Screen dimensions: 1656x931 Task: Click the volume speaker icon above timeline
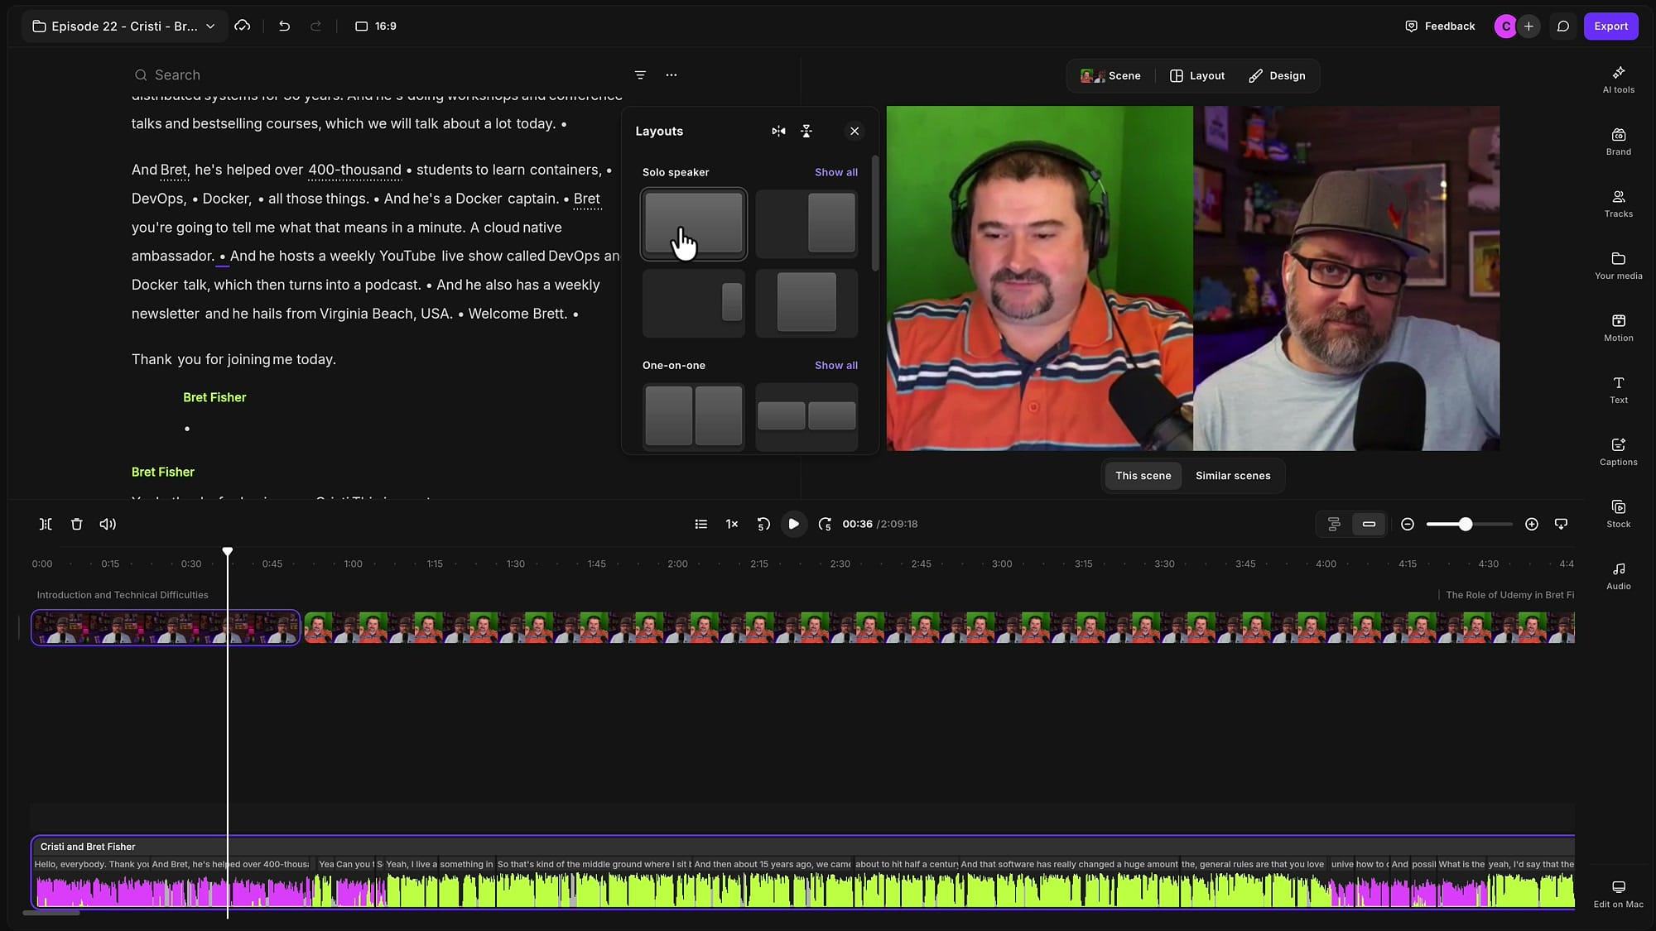coord(108,524)
